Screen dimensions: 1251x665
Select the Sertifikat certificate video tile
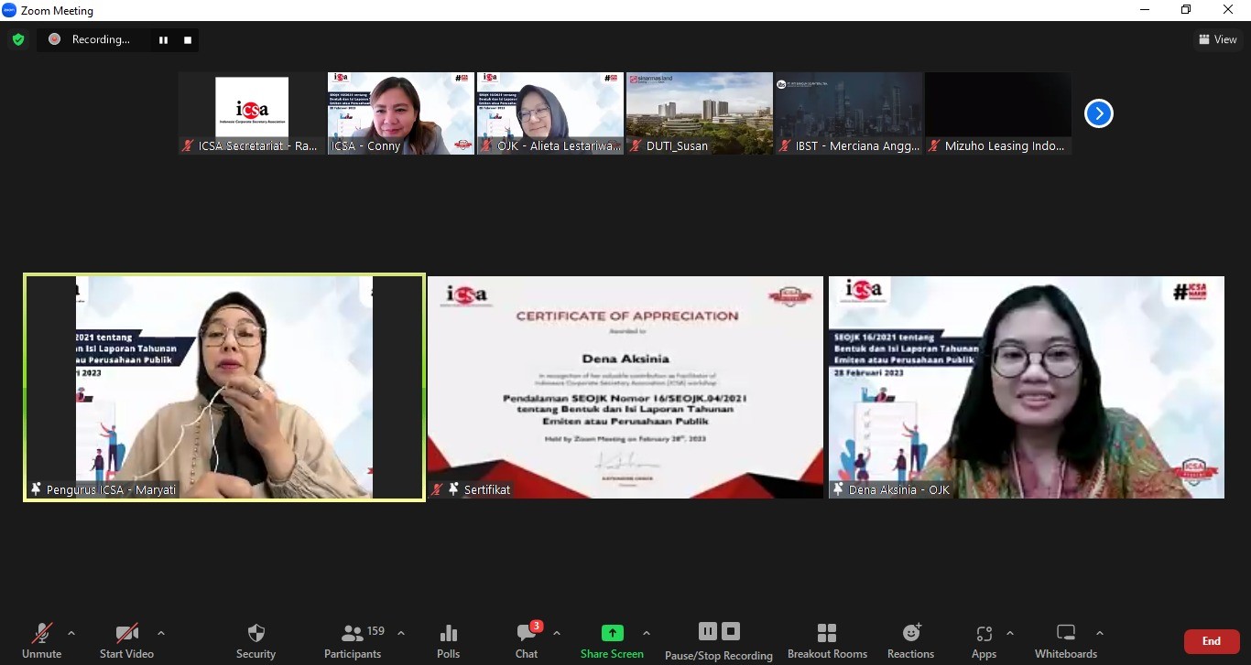625,387
